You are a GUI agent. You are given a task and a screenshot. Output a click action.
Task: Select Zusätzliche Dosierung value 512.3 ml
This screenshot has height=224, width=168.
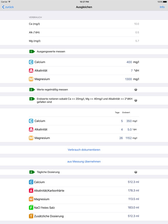point(133,216)
